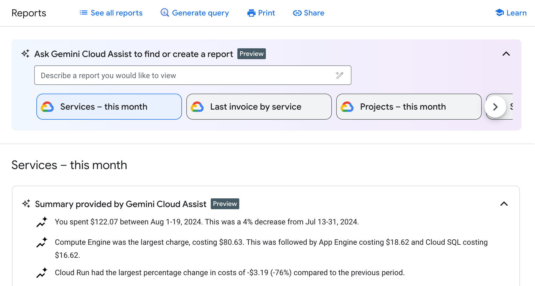Click the 'You spent $122.07 between Aug 1-19' text
Image resolution: width=535 pixels, height=286 pixels.
(207, 222)
